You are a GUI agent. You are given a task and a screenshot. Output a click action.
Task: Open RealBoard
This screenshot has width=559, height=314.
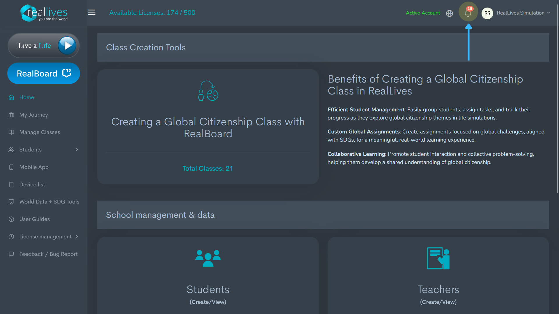pos(44,73)
